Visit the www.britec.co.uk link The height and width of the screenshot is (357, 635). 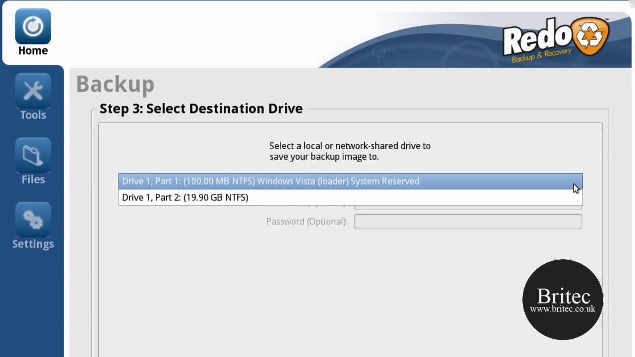(x=562, y=309)
